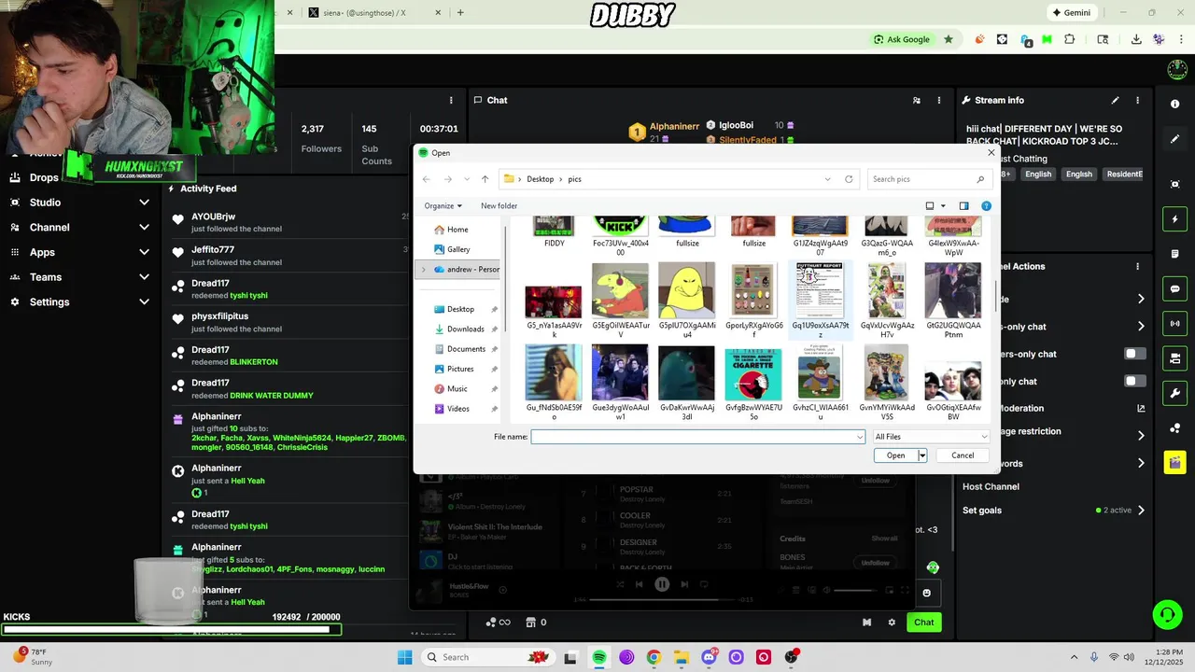Expand the Apps sidebar section
This screenshot has width=1195, height=672.
[144, 252]
